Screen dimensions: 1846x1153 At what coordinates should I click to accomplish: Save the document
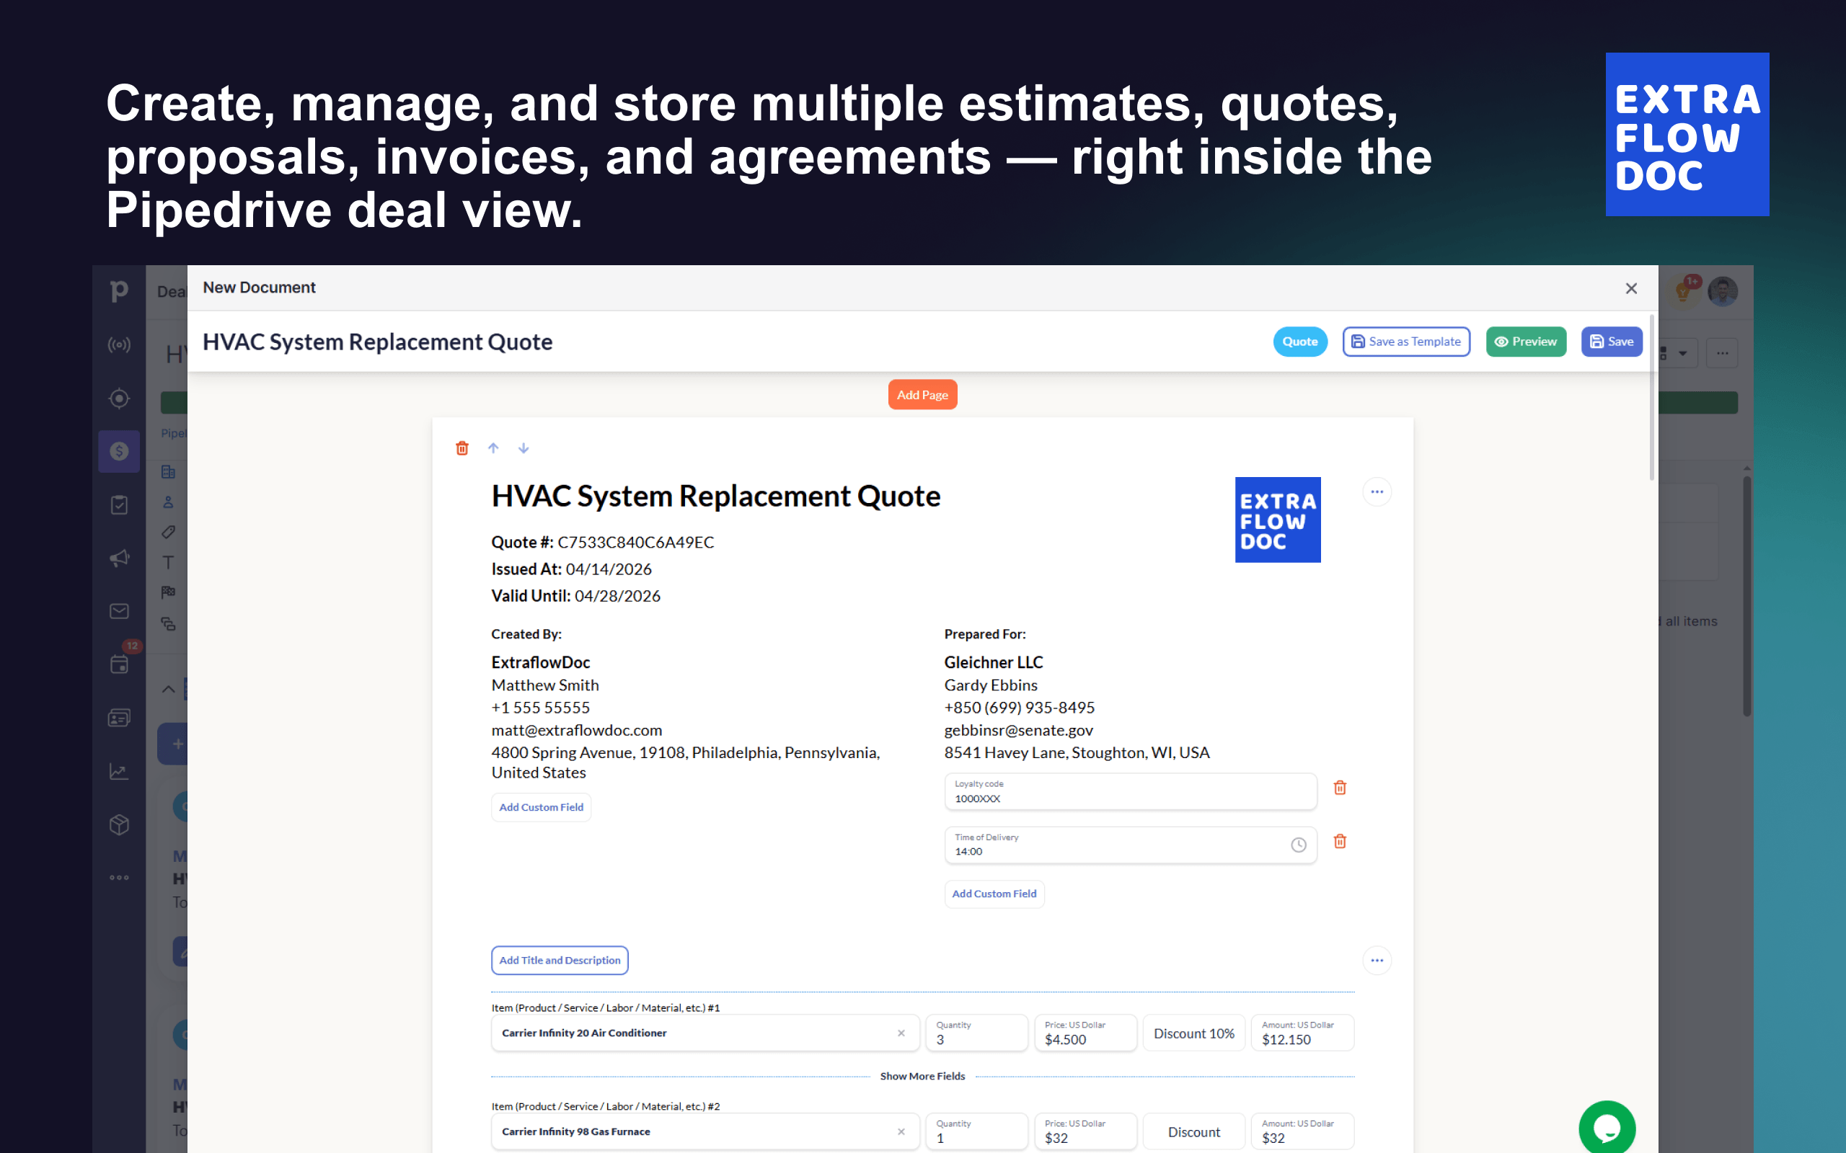(1611, 342)
